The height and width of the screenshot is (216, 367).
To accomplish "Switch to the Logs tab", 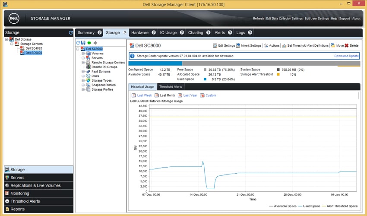I will click(240, 32).
